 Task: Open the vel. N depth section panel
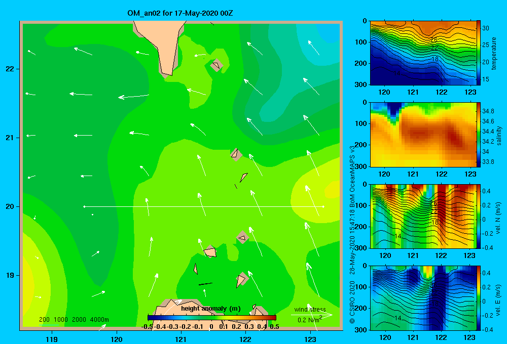click(423, 216)
